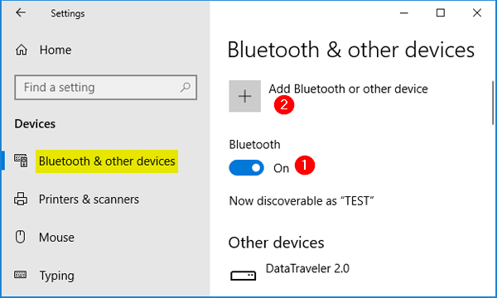497x298 pixels.
Task: Open the Home icon in sidebar
Action: click(x=22, y=50)
